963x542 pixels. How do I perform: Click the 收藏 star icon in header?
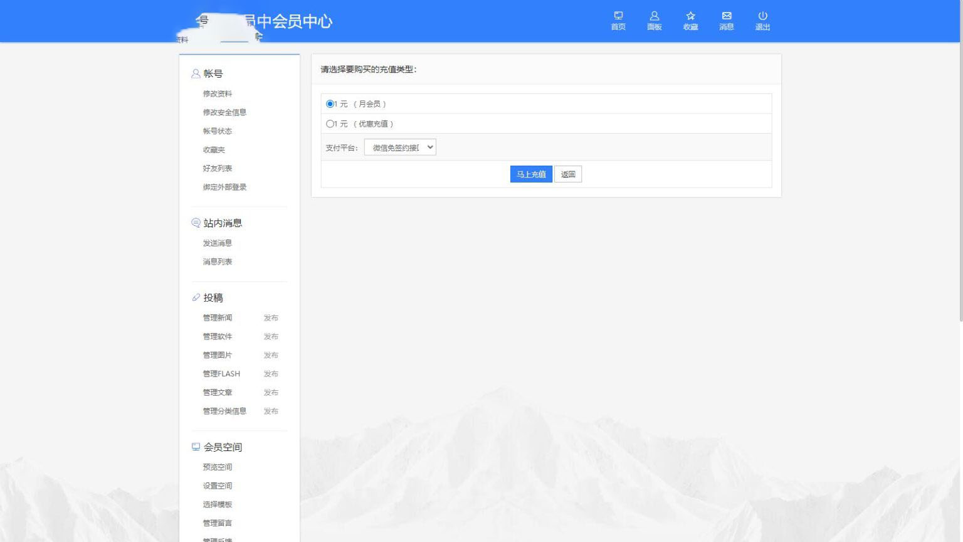pyautogui.click(x=690, y=16)
